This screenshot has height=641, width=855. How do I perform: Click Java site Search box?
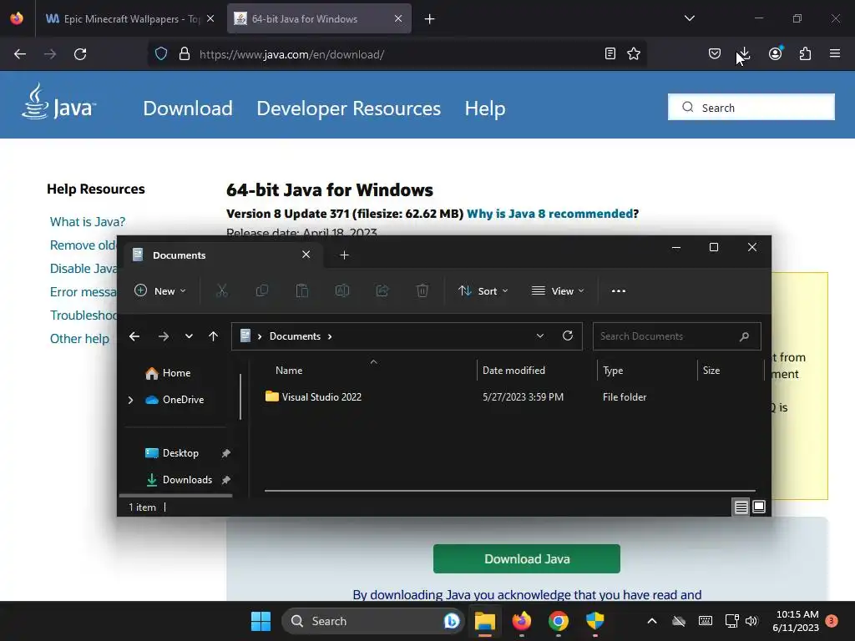pos(751,107)
